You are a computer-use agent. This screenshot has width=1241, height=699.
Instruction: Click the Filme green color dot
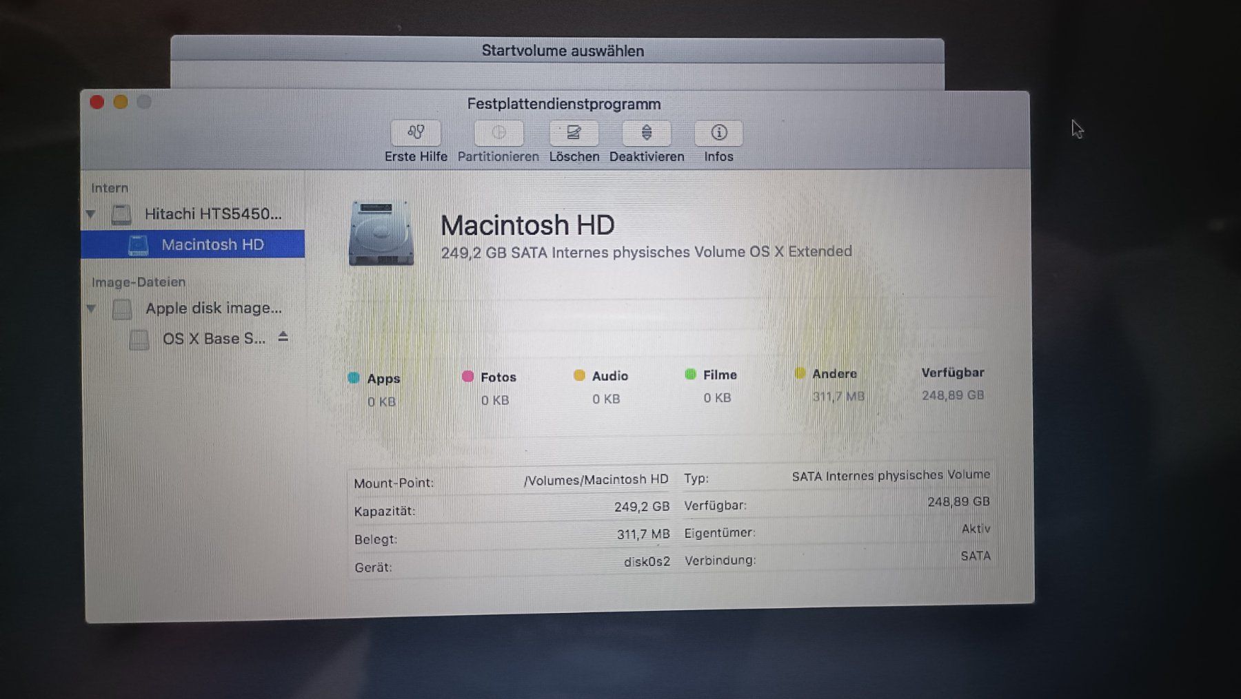point(690,374)
